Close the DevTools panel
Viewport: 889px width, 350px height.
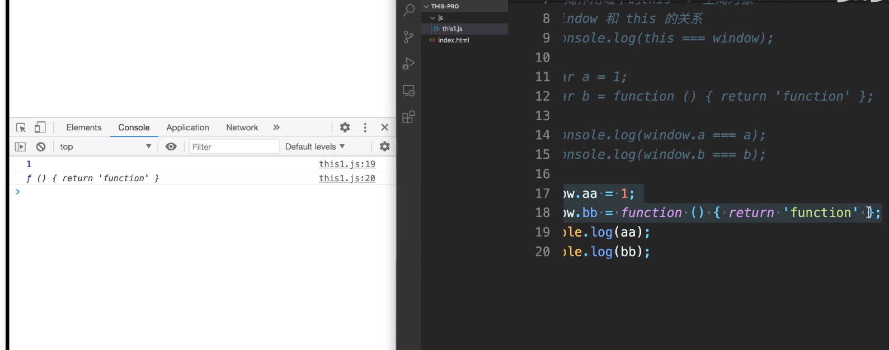coord(385,127)
